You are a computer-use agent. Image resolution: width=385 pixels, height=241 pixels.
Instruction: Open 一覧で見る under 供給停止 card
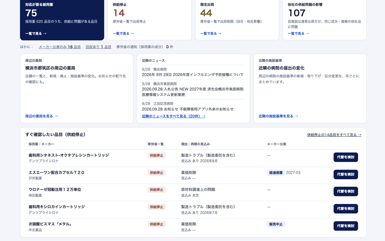coord(124,33)
